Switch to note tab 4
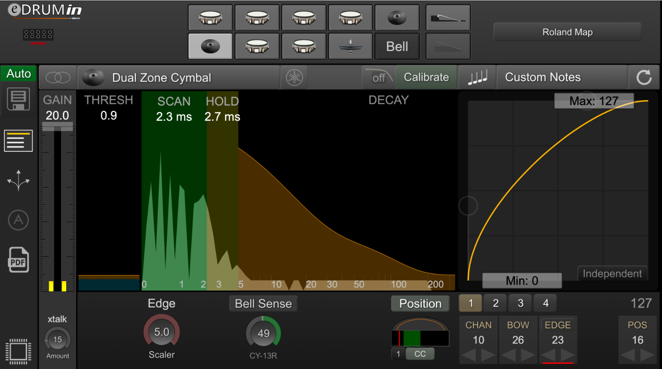This screenshot has width=662, height=369. (x=545, y=303)
